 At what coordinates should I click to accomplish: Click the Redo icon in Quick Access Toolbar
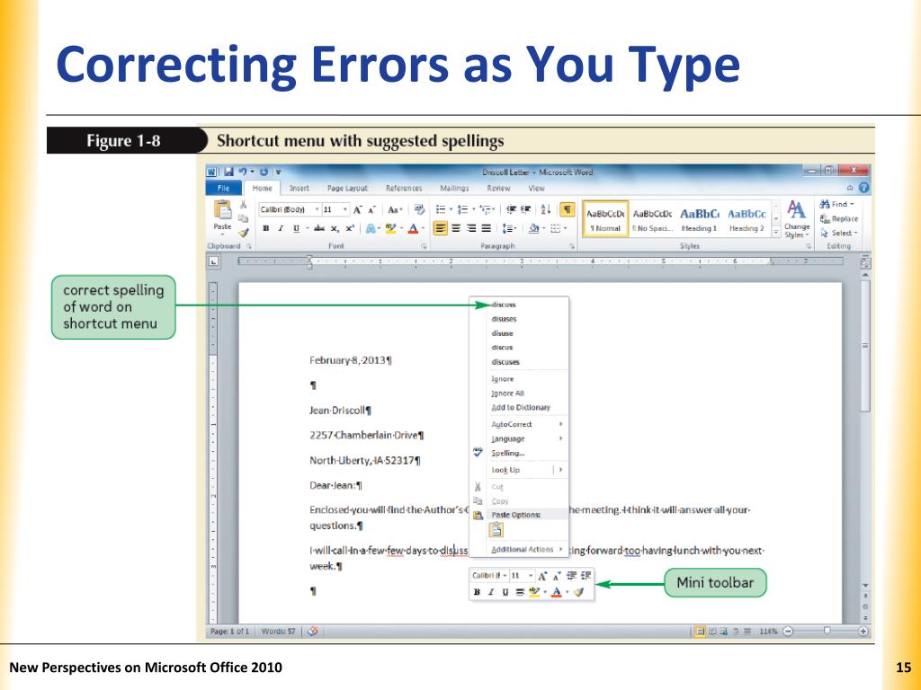pyautogui.click(x=264, y=172)
